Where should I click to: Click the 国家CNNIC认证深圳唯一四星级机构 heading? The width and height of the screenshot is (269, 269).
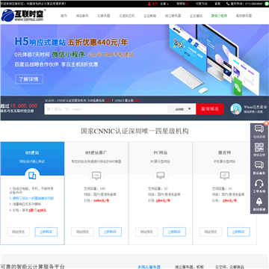tap(134, 131)
